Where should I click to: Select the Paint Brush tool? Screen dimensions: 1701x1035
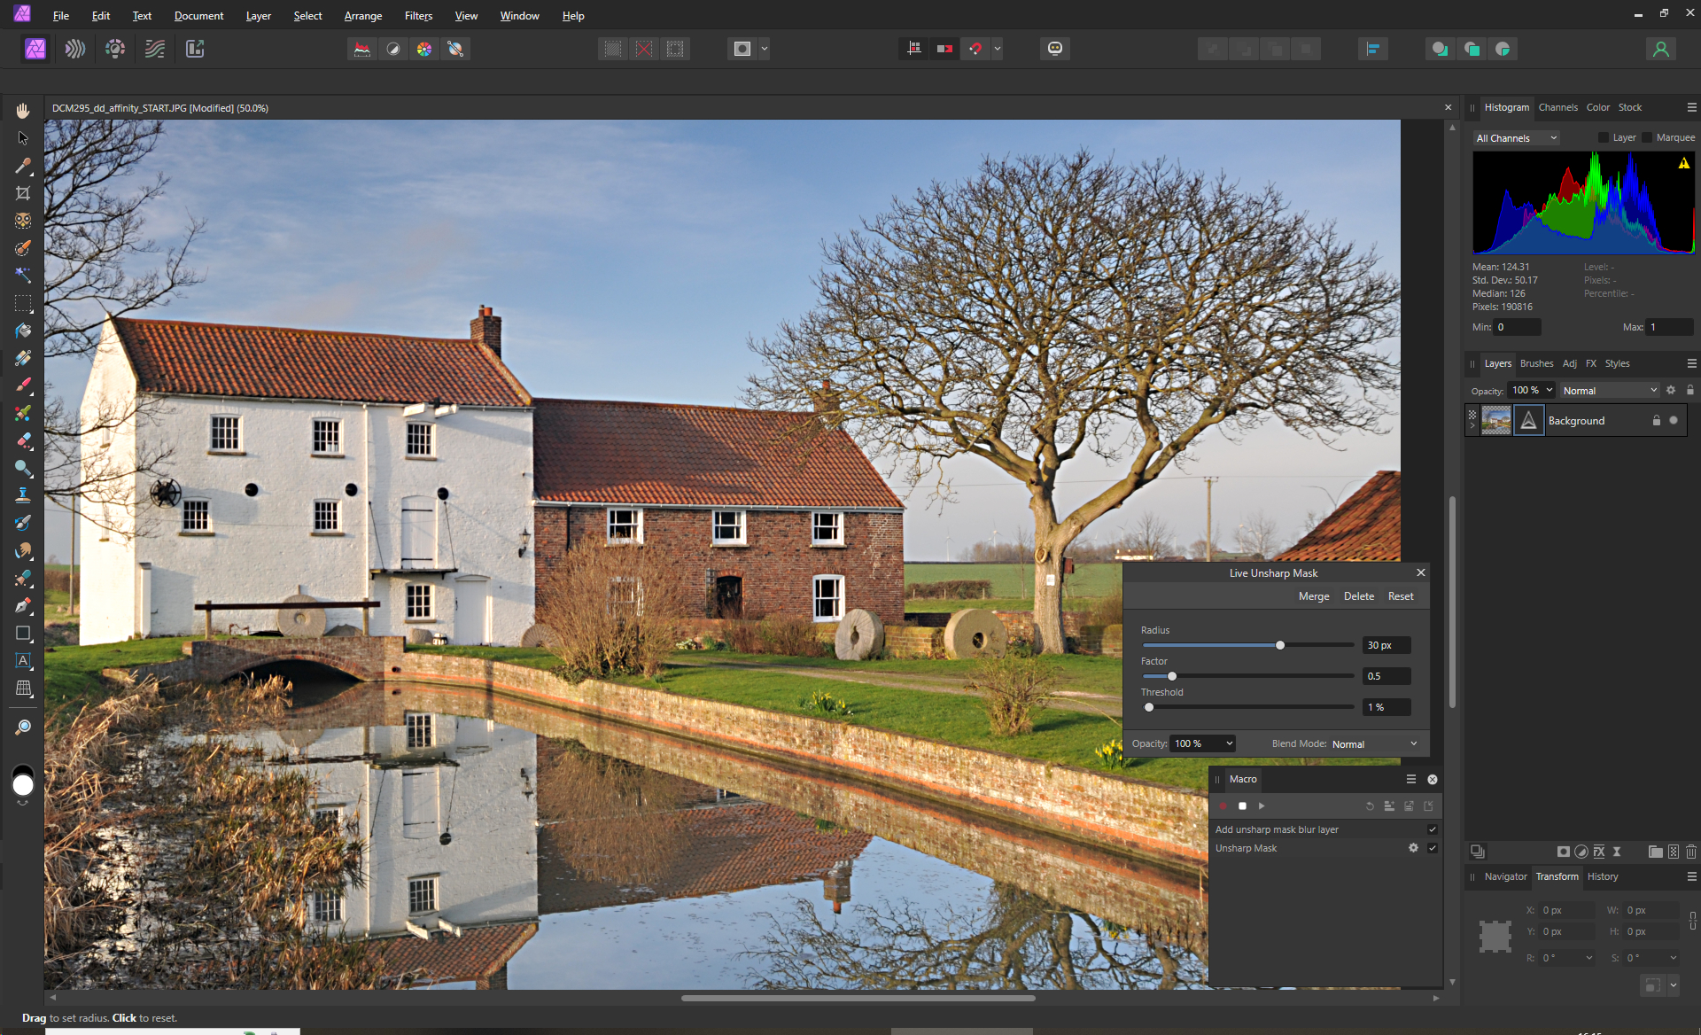coord(23,385)
